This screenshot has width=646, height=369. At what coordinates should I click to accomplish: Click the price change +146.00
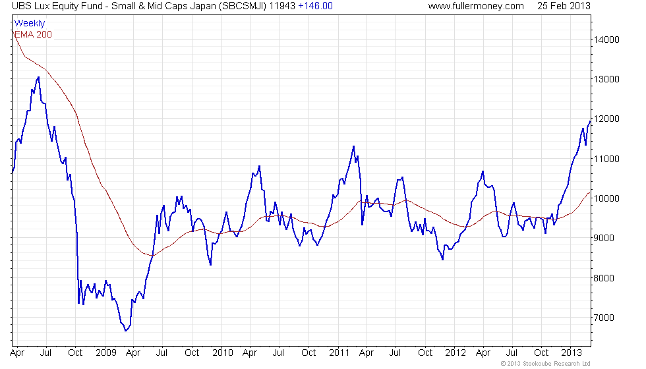[315, 6]
